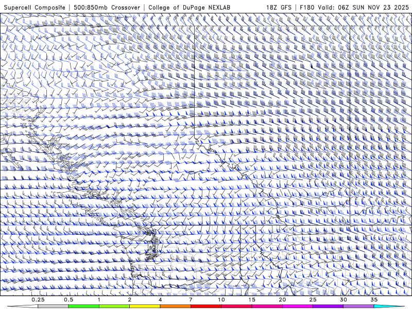Click the 'Supercell Composite' title text
This screenshot has height=309, width=412.
click(35, 7)
